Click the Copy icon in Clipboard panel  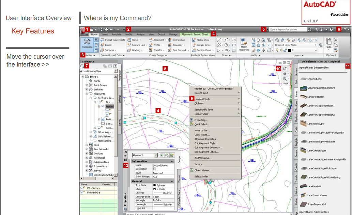pos(336,45)
